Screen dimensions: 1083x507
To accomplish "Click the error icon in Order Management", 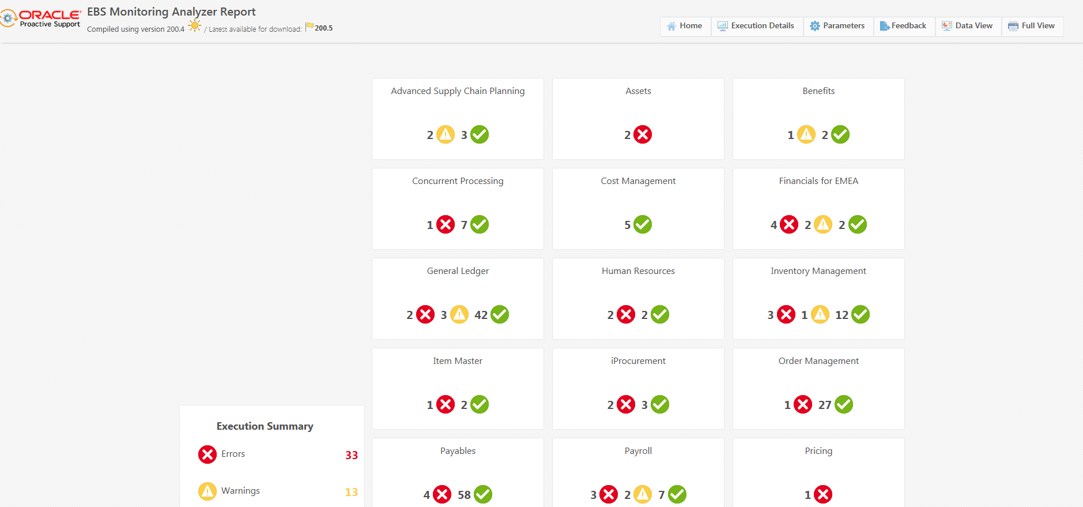I will 803,404.
